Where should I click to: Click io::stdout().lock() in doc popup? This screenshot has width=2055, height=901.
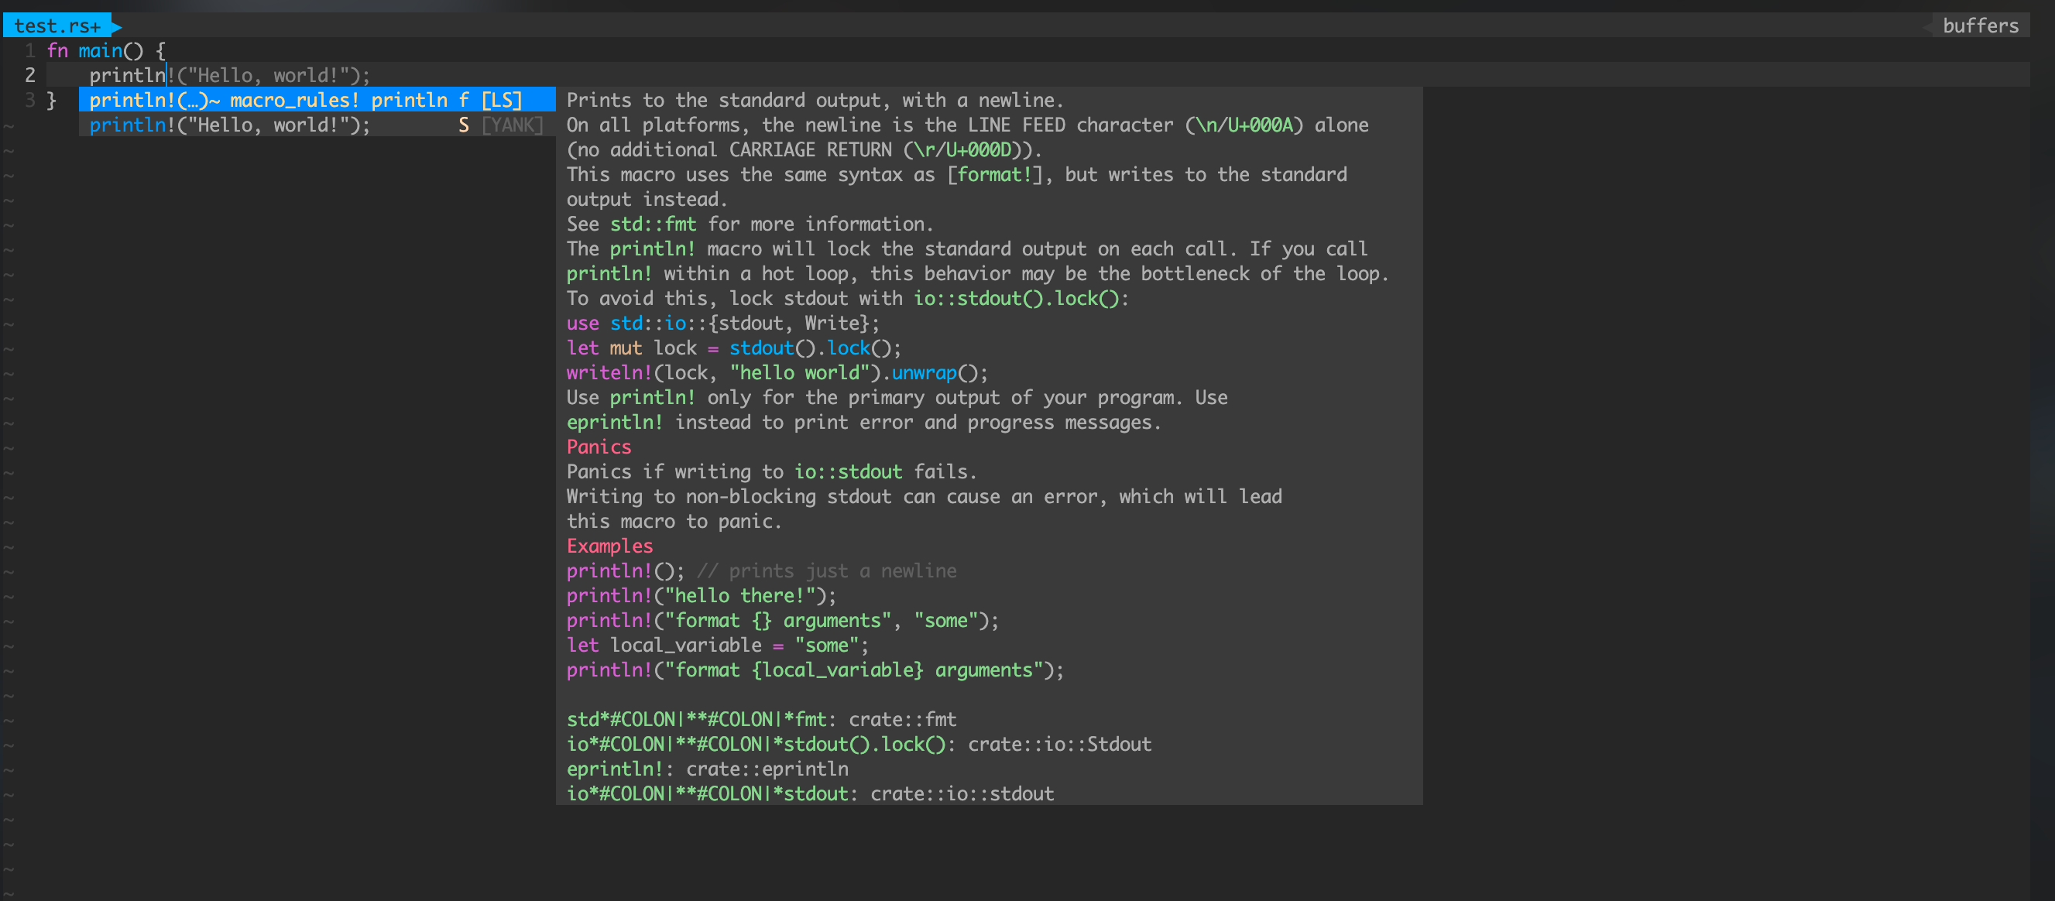tap(1017, 297)
